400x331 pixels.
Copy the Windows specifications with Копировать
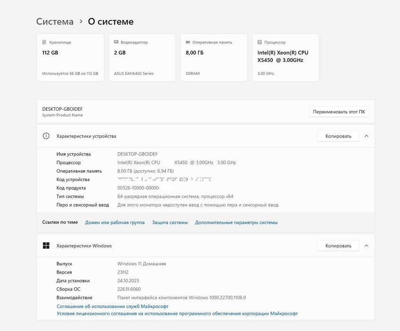(338, 246)
